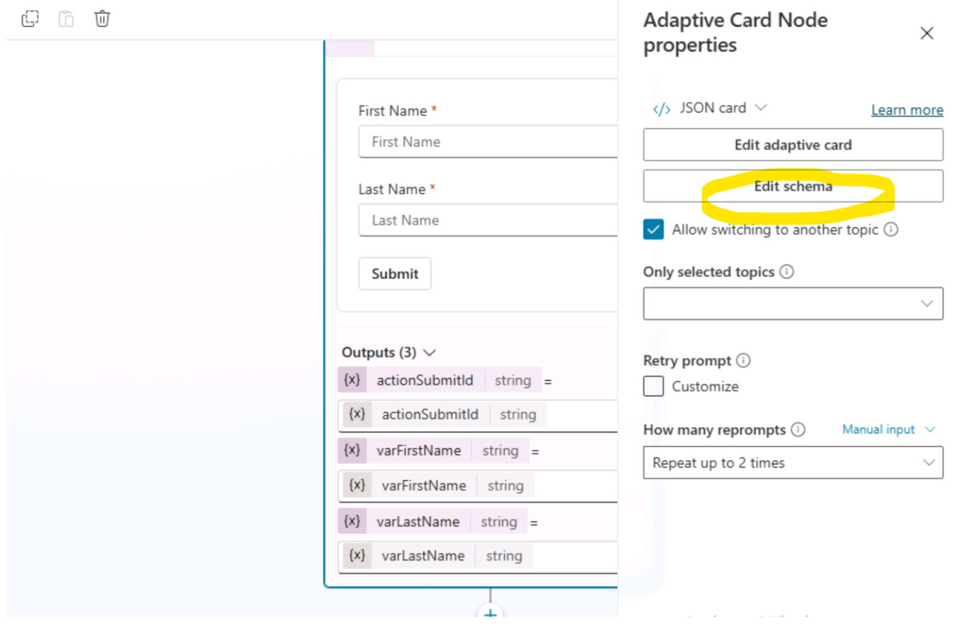Close the Adaptive Card Node properties panel
The image size is (956, 635).
(x=927, y=33)
